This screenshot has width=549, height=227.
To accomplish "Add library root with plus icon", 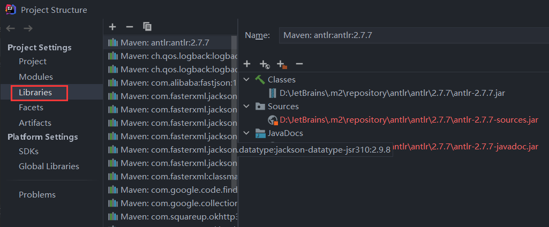I will point(247,64).
